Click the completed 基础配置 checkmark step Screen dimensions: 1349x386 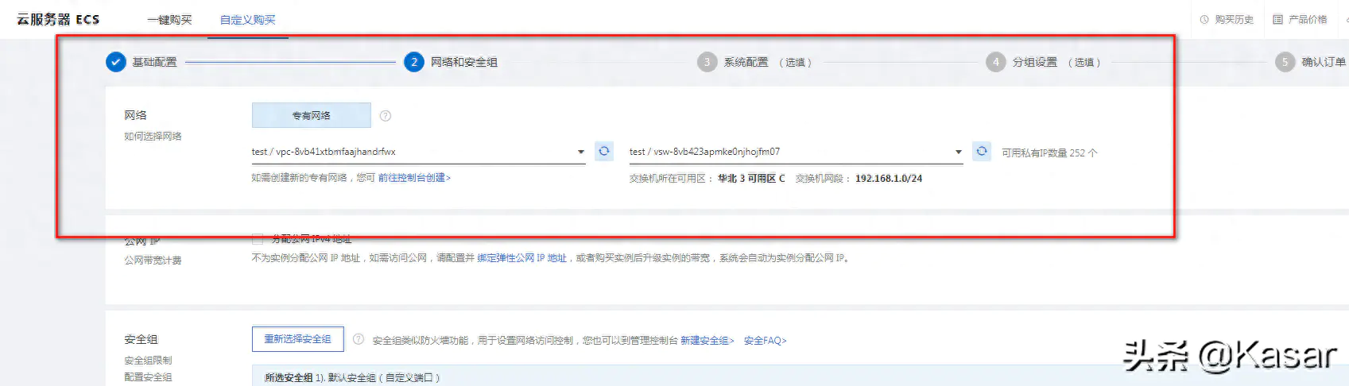pyautogui.click(x=116, y=62)
